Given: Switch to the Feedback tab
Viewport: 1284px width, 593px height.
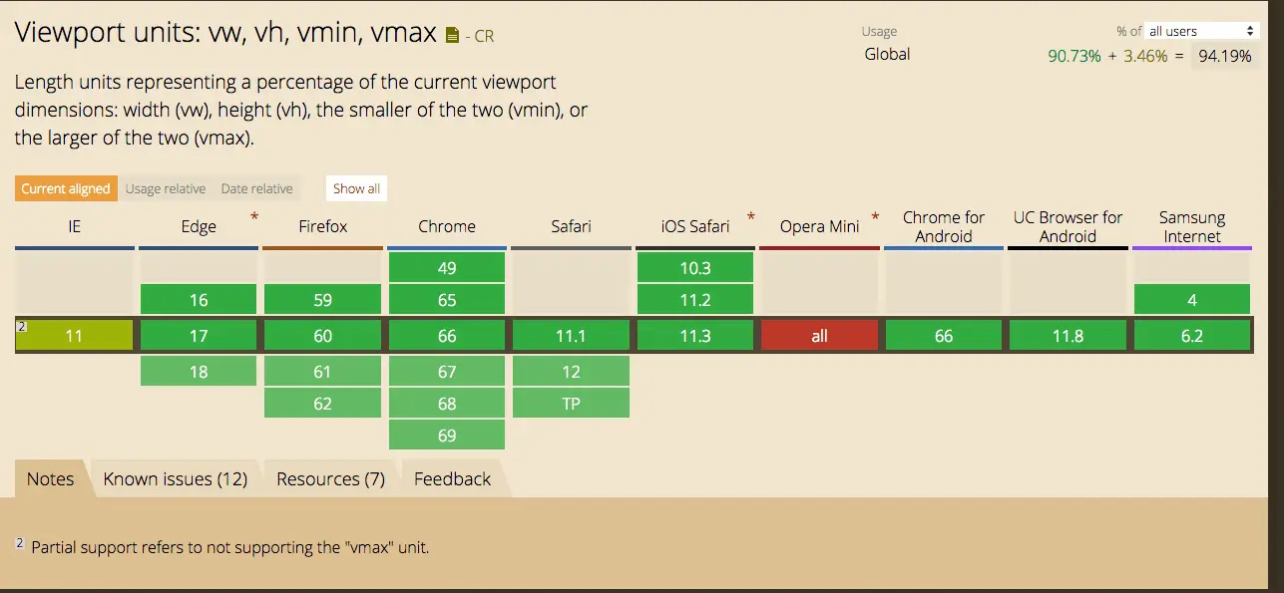Looking at the screenshot, I should tap(452, 479).
